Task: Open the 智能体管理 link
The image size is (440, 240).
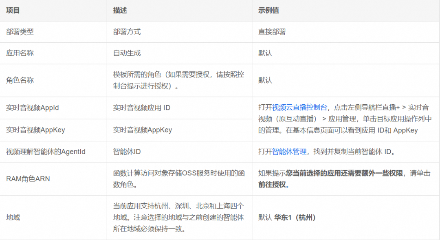Action: point(289,152)
